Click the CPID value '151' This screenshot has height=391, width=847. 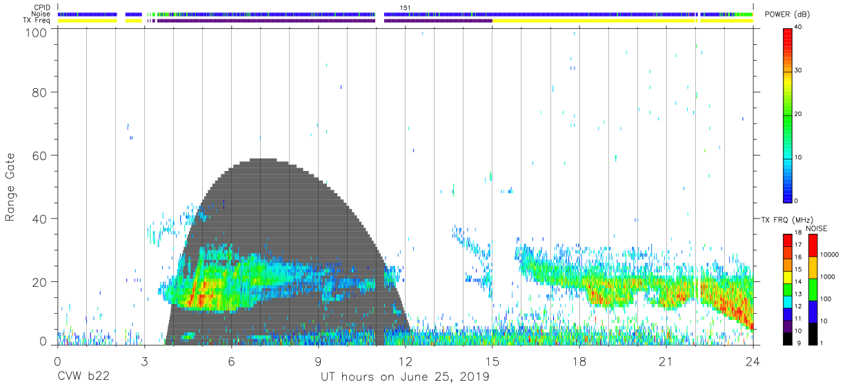tap(405, 8)
